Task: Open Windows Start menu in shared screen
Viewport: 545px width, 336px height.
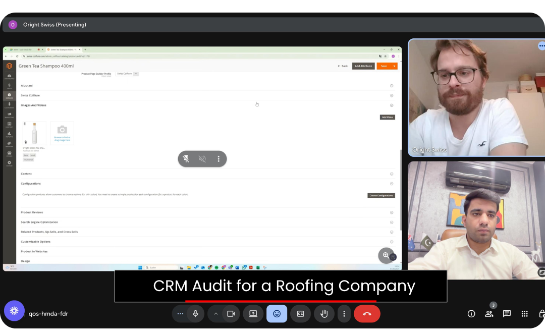Action: tap(140, 267)
